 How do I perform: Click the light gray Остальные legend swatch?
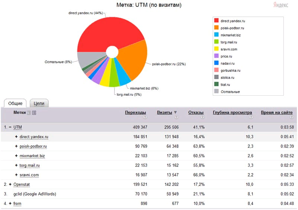click(x=216, y=91)
